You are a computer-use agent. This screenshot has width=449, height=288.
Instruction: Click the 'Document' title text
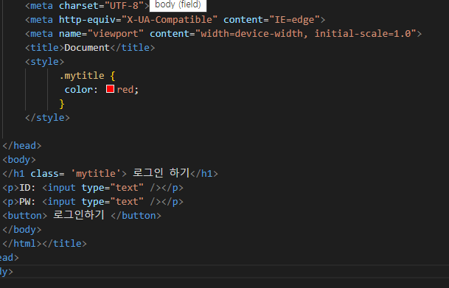click(x=87, y=47)
